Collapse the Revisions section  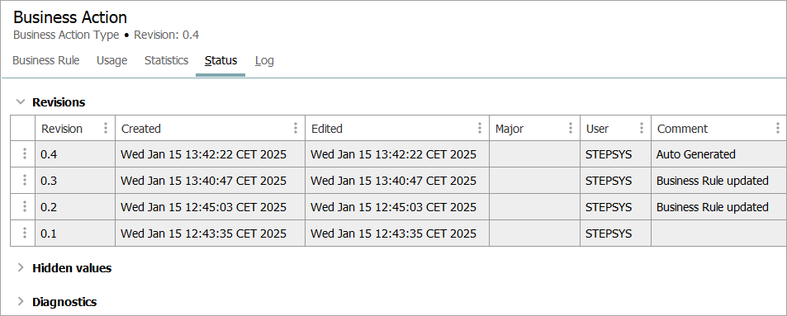click(21, 101)
